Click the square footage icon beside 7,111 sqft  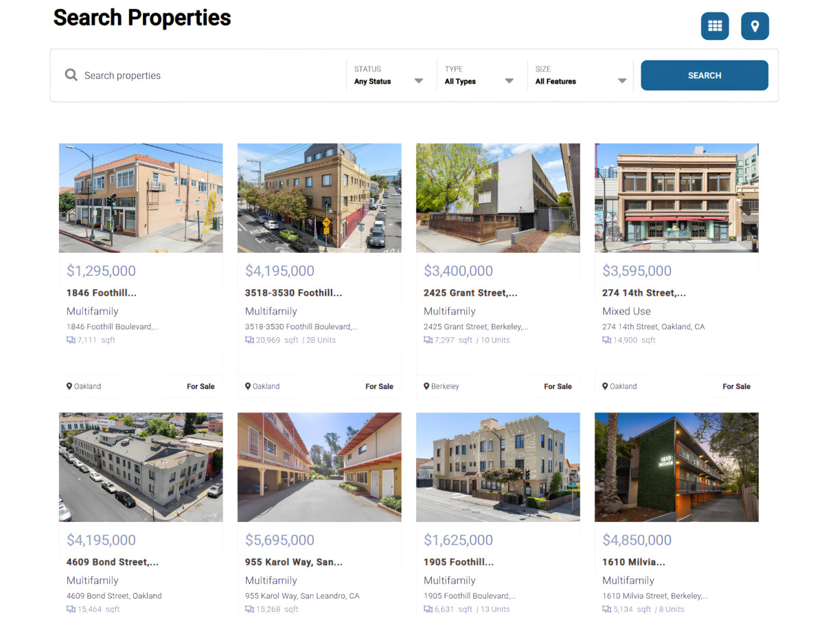[71, 340]
